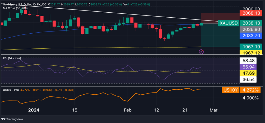Click the Mar date on time axis

(x=213, y=110)
